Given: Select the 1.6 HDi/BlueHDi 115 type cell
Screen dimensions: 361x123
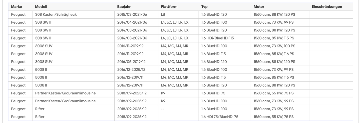Looking at the screenshot, I should (218, 38).
